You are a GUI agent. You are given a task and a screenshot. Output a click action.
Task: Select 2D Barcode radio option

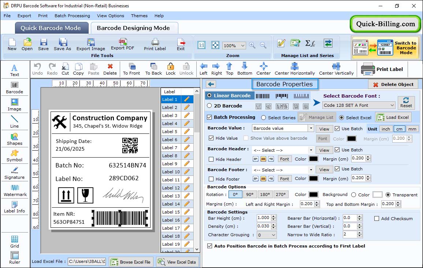[209, 106]
